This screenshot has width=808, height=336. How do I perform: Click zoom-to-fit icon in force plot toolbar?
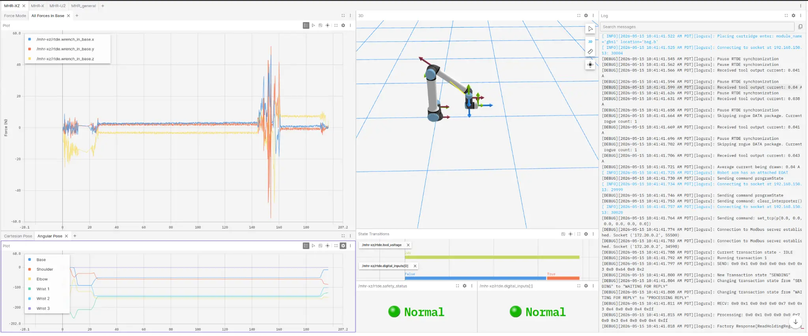(320, 25)
